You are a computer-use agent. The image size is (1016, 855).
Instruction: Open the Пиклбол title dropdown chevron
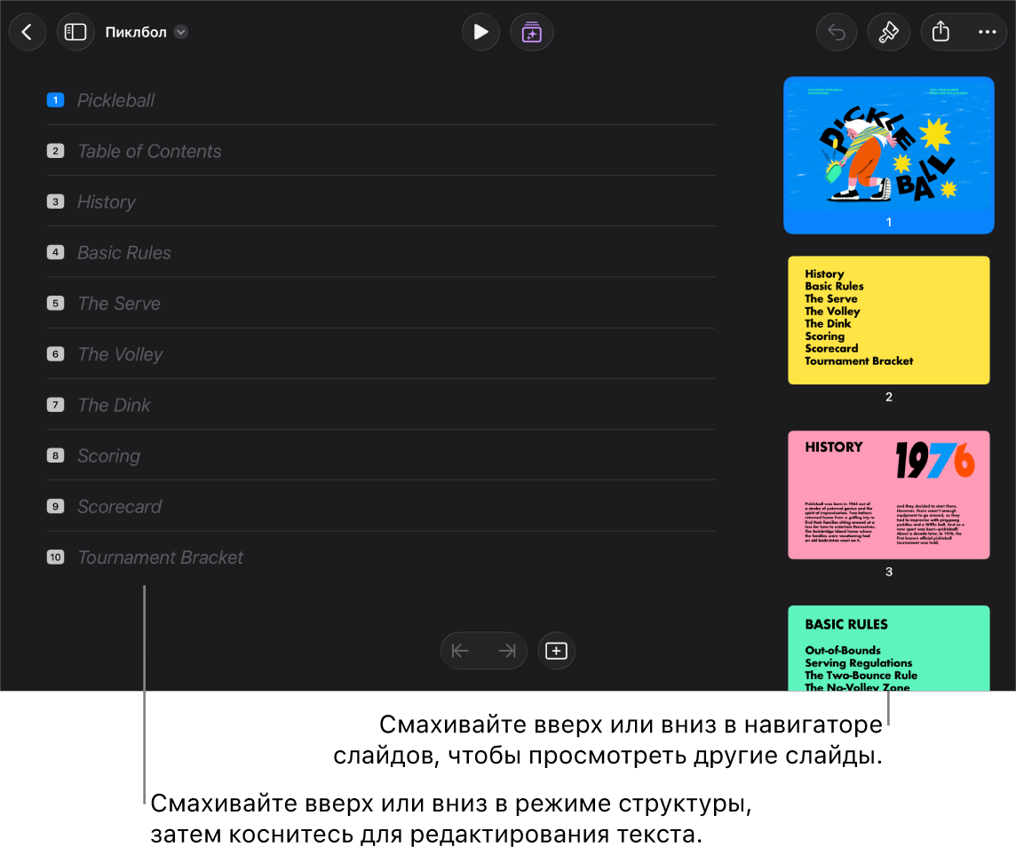tap(181, 32)
